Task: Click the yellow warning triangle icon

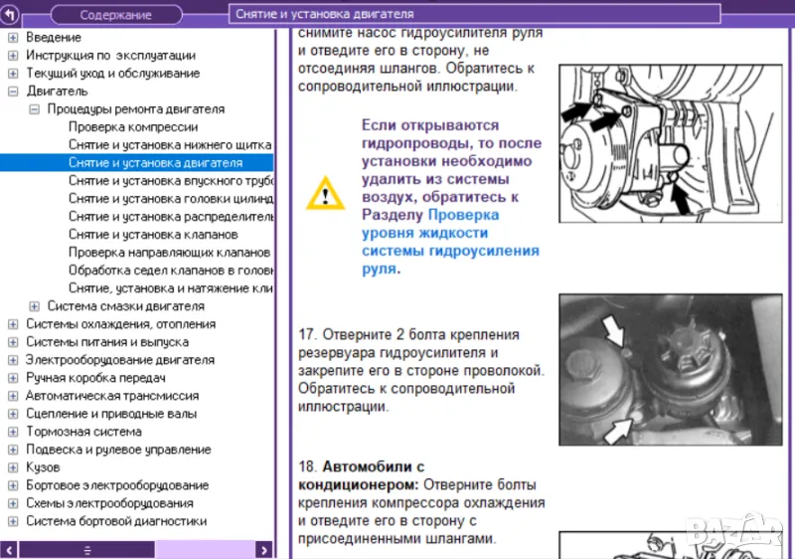Action: click(x=322, y=193)
